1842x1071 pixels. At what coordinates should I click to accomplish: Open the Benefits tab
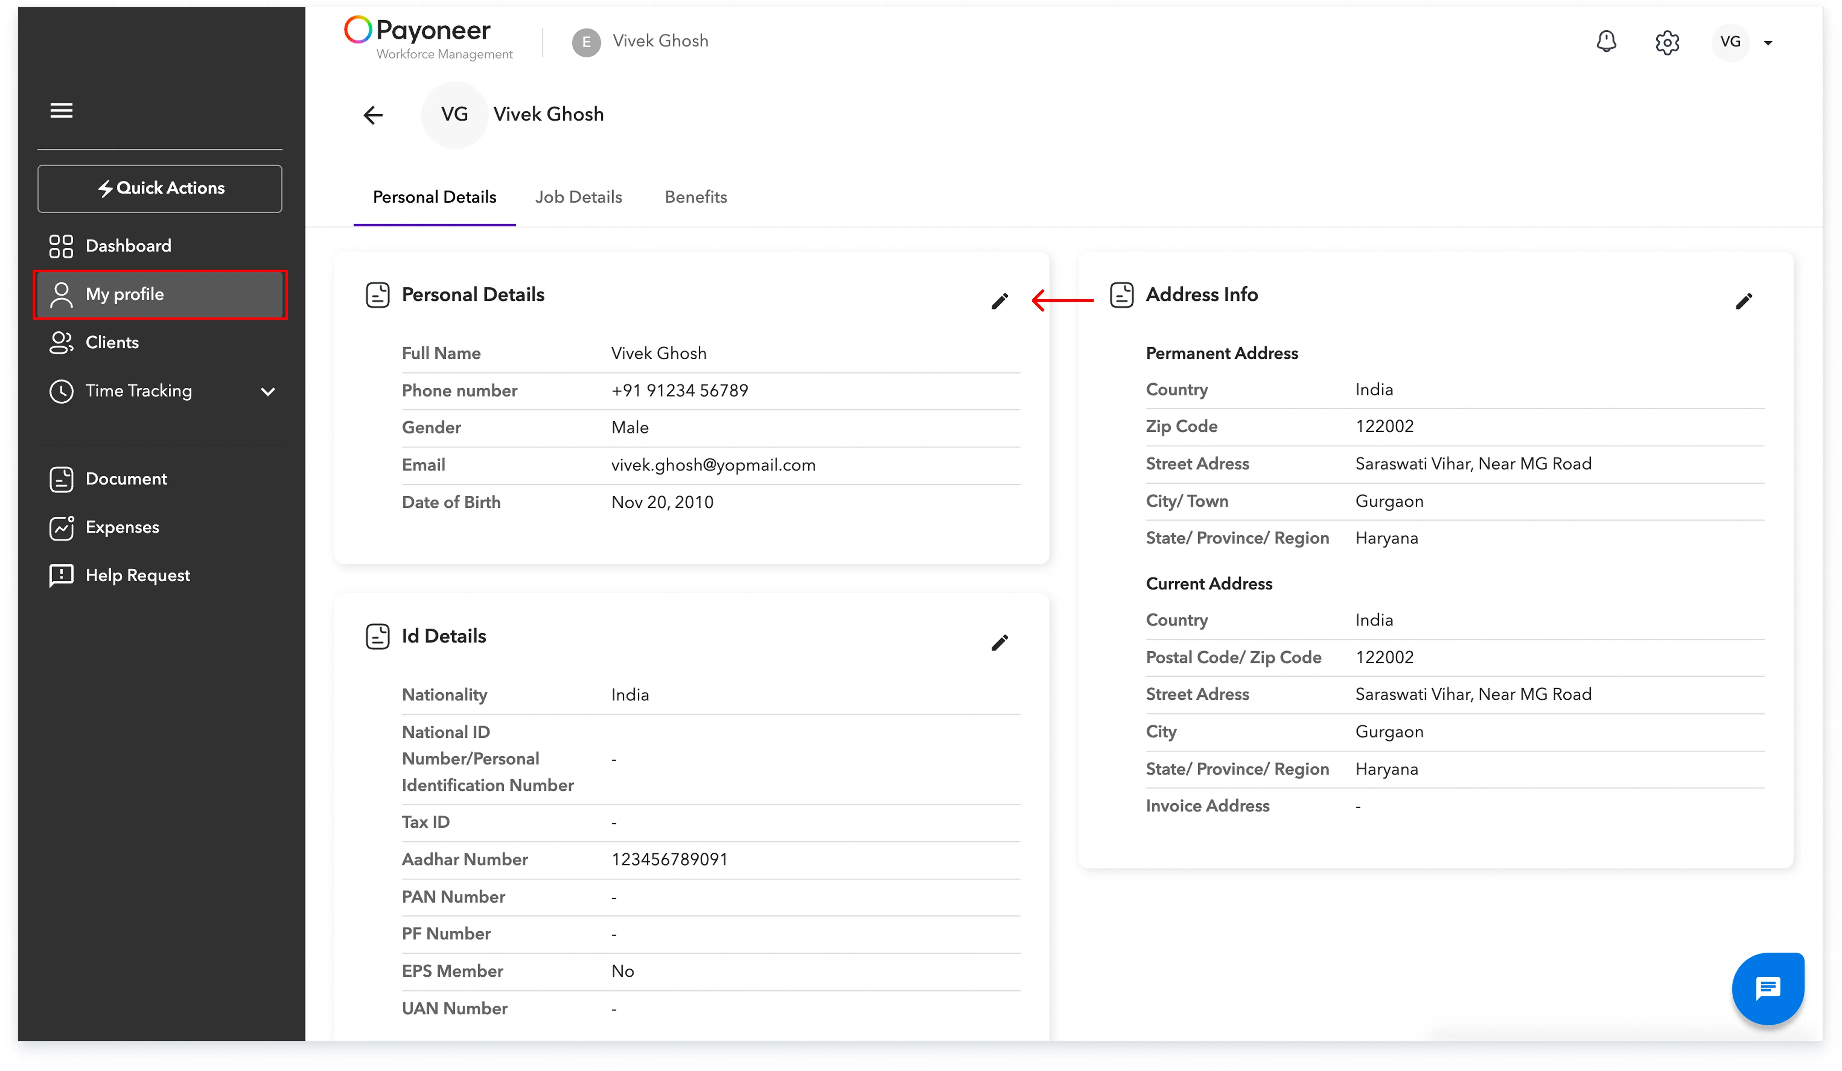click(x=695, y=196)
